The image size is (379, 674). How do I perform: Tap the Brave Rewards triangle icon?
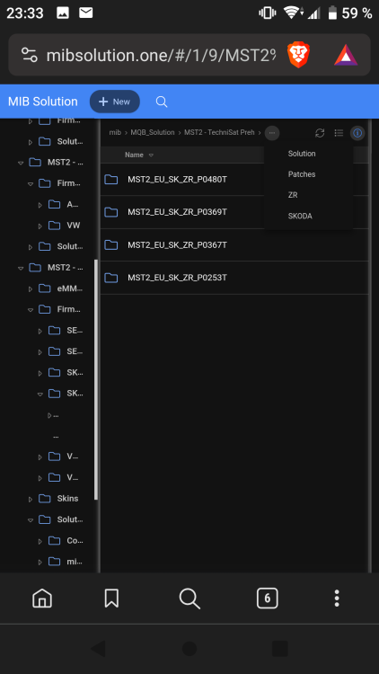point(346,55)
